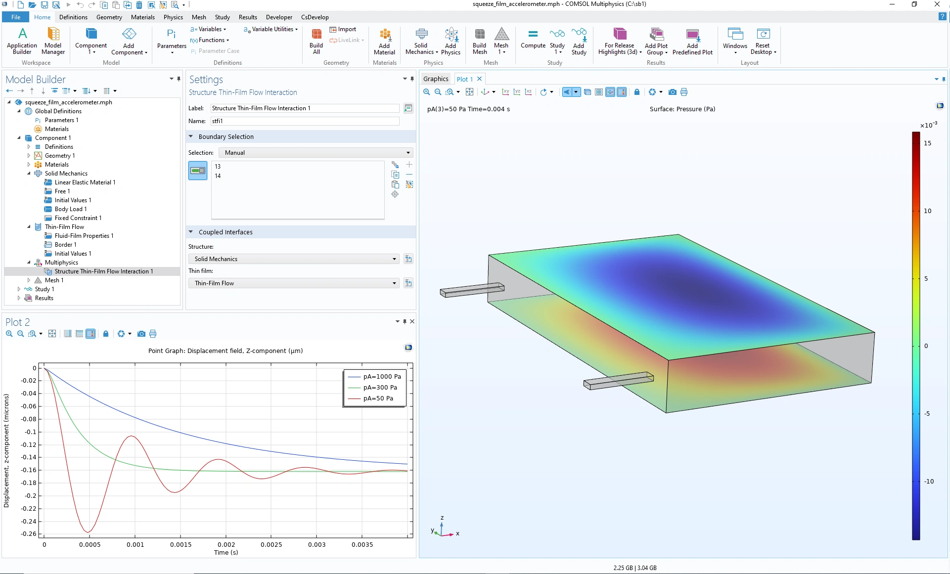Click Zoom Extents in Graphics toolbar
The image size is (950, 574).
[x=469, y=92]
